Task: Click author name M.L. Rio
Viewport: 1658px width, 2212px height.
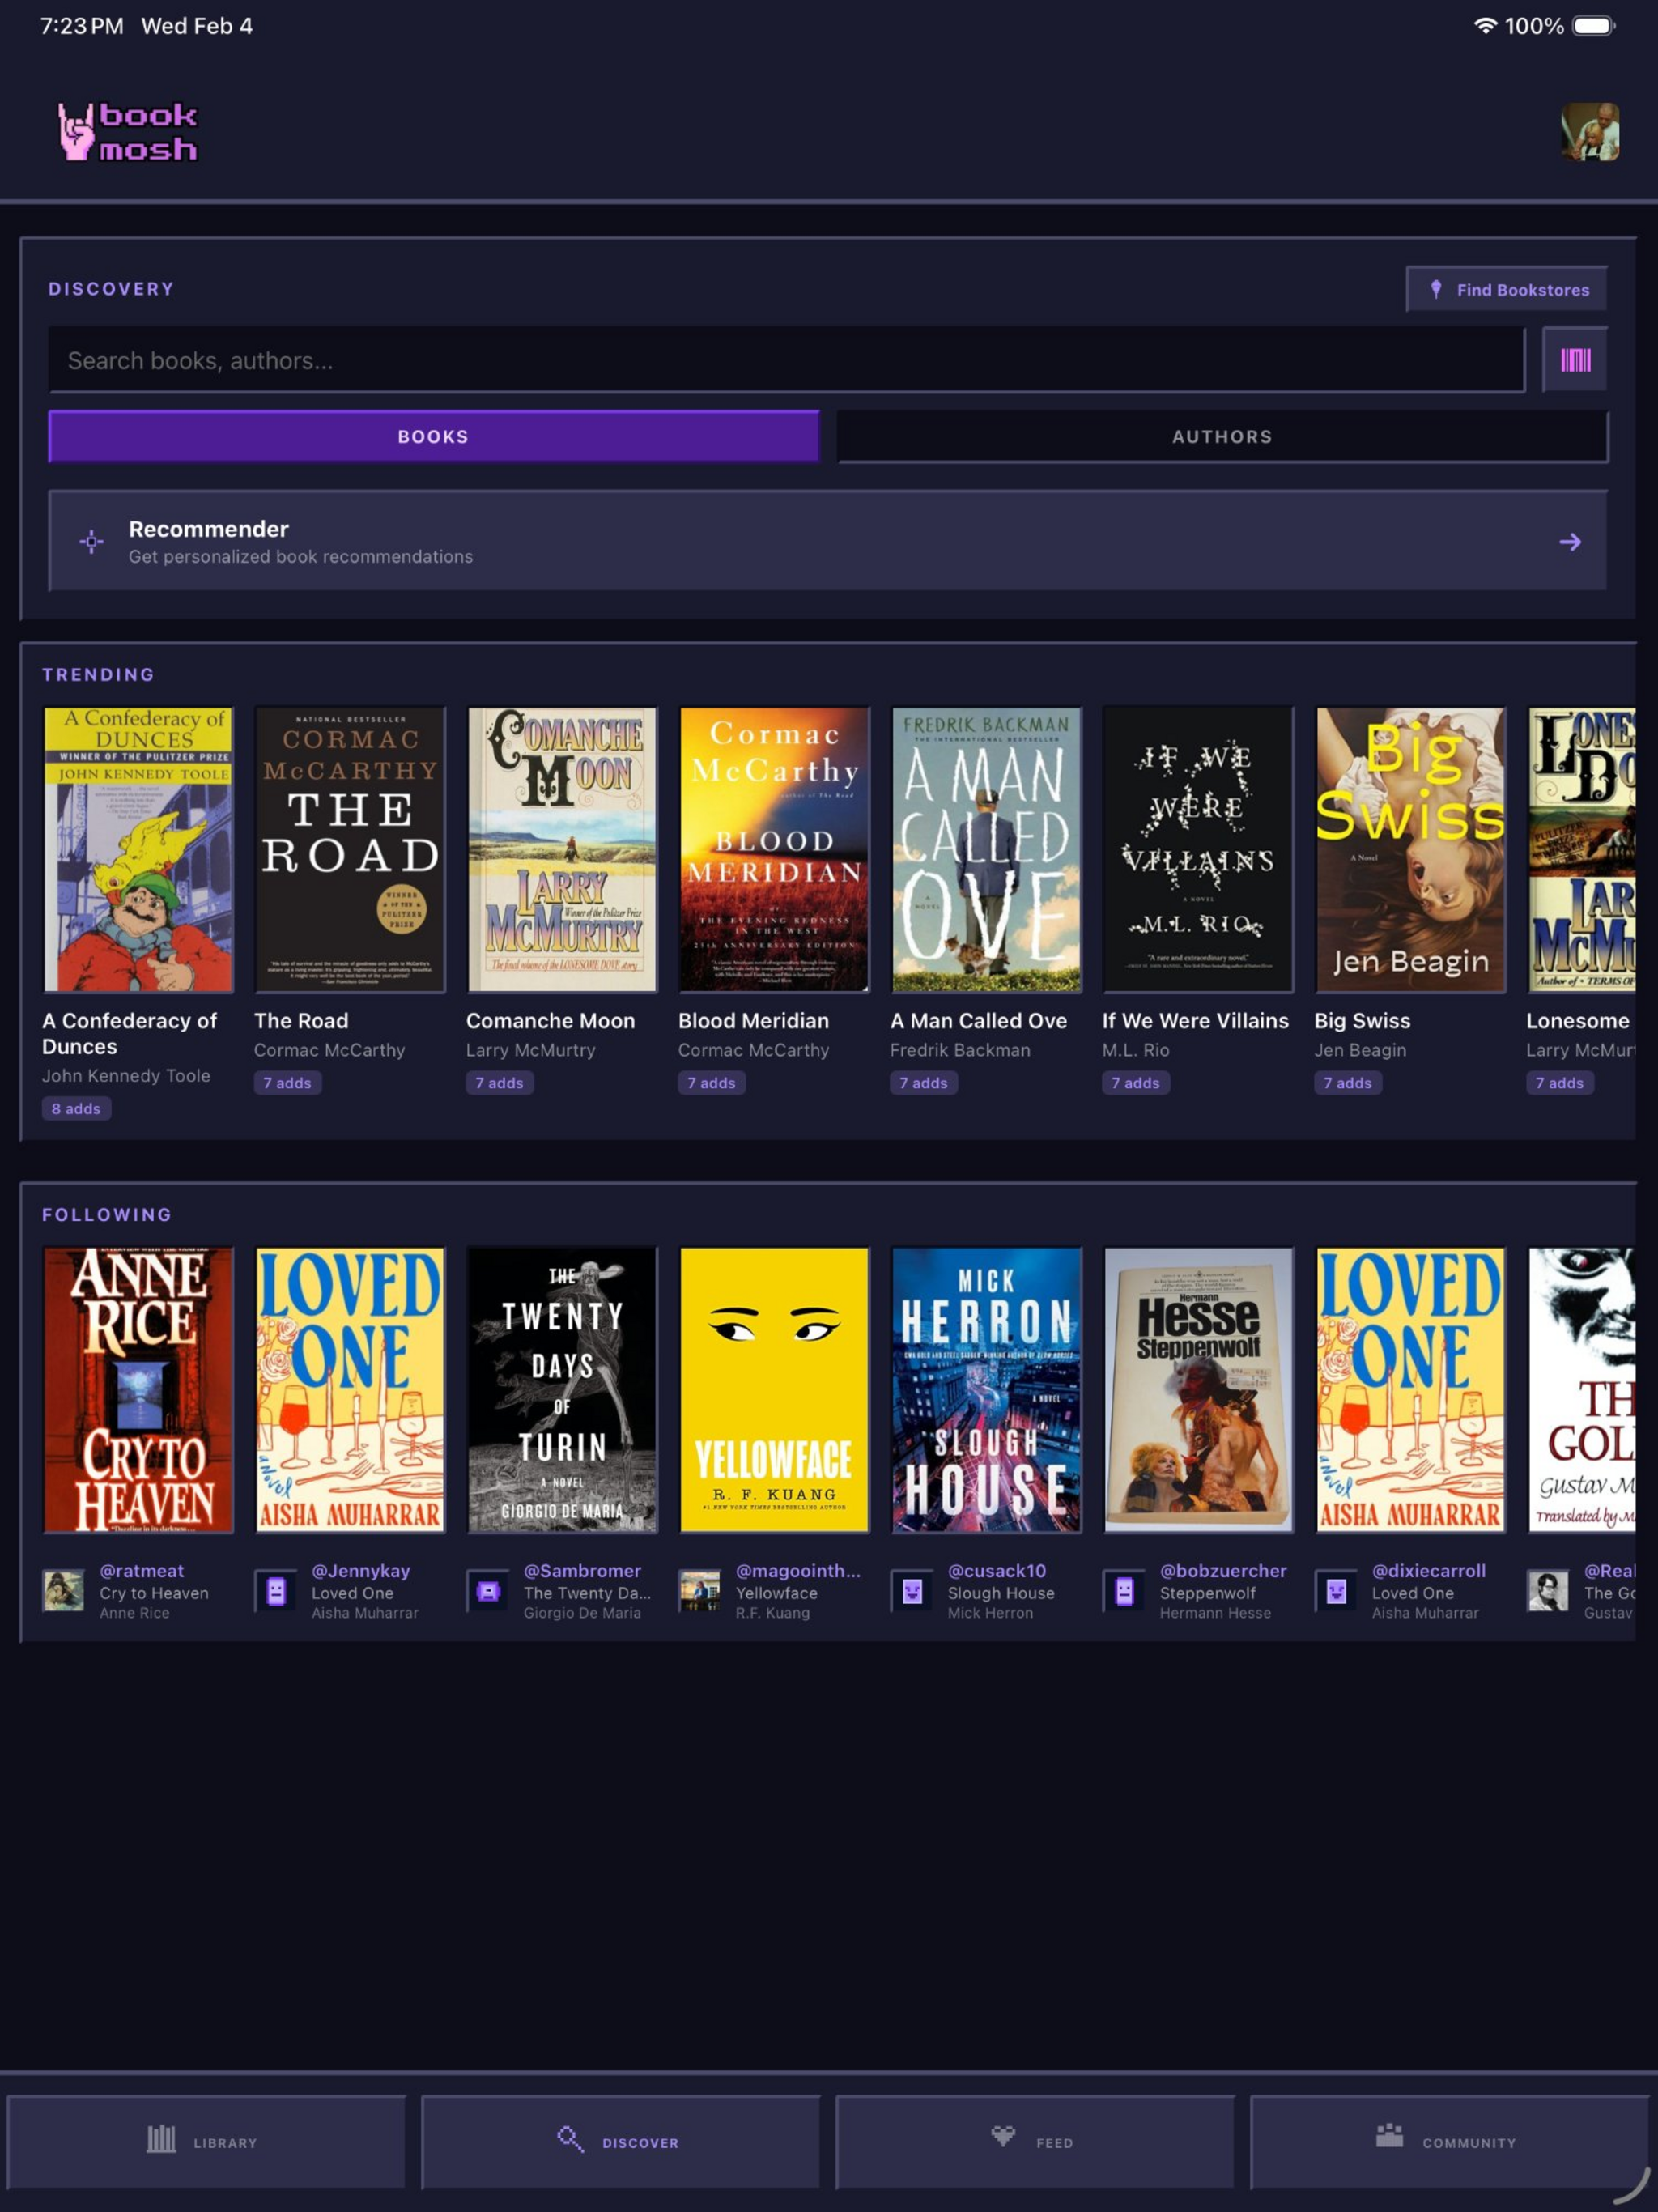Action: click(1135, 1050)
